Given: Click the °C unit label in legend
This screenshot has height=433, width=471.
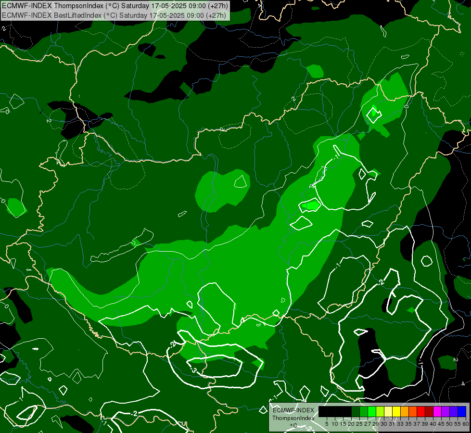Looking at the screenshot, I should pyautogui.click(x=294, y=426).
